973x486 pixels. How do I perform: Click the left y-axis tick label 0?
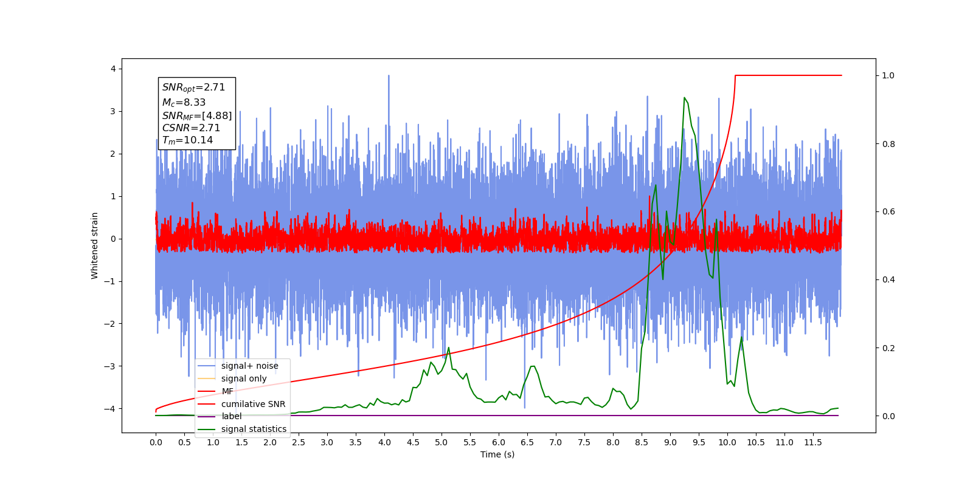click(113, 239)
